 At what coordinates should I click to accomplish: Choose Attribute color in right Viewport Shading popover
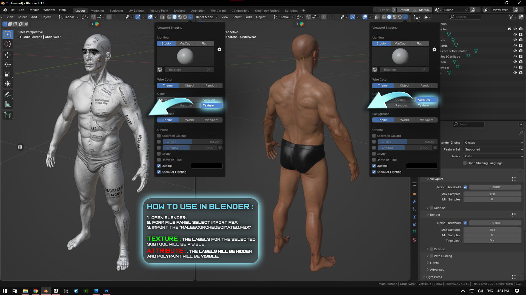point(427,100)
